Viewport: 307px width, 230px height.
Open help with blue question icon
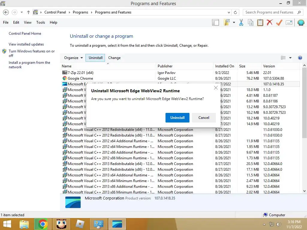[300, 58]
